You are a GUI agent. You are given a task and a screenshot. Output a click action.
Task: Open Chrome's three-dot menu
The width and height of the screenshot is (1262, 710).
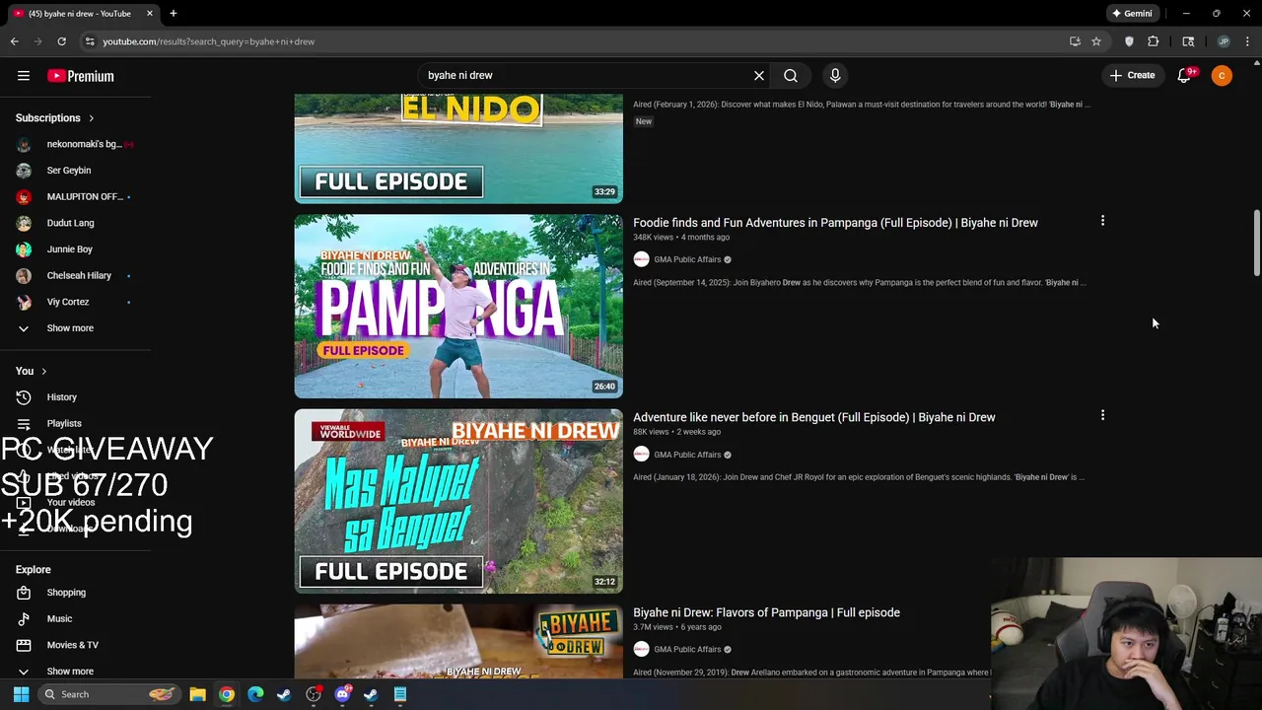[1248, 41]
